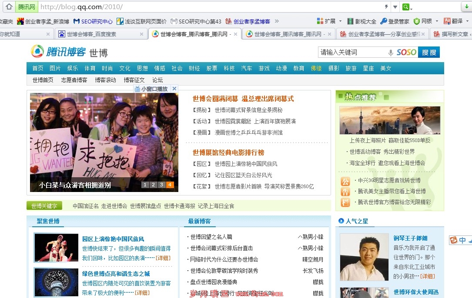Click the 影视大全 toolbar icon
This screenshot has height=298, width=472.
coord(362,21)
